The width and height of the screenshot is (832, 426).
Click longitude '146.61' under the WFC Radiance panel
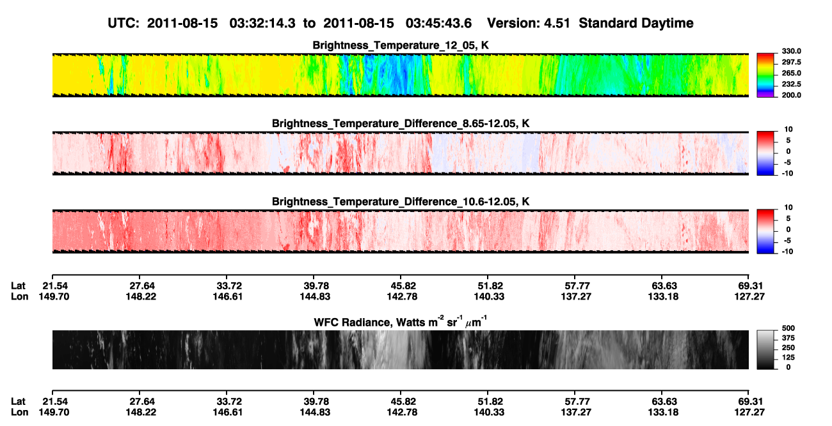pos(228,412)
